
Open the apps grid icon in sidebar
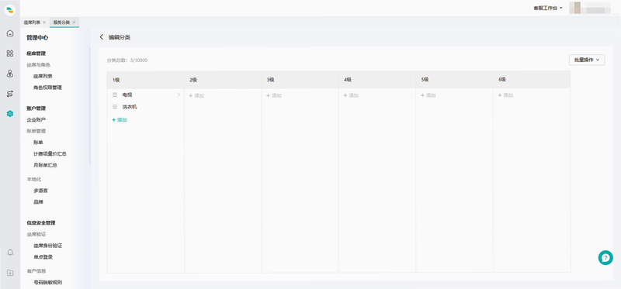point(10,53)
